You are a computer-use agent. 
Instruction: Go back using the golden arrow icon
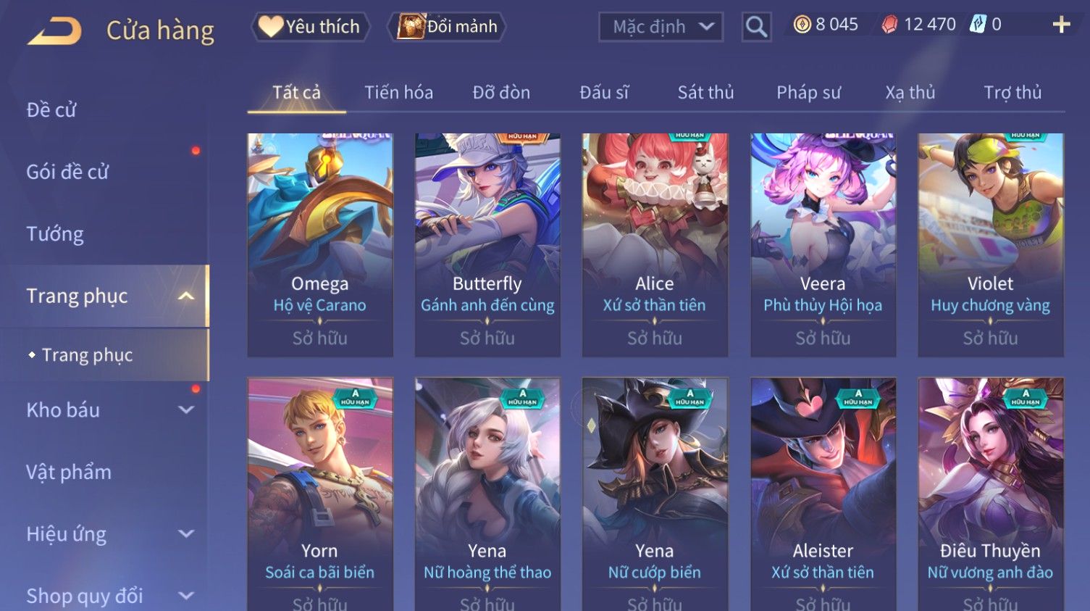coord(54,30)
